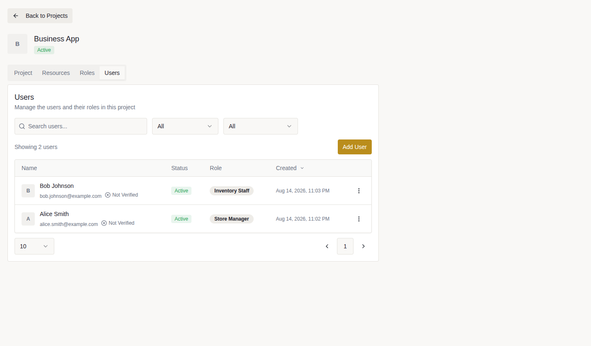The width and height of the screenshot is (591, 346).
Task: Open the rows-per-page dropdown showing 10
Action: point(34,246)
